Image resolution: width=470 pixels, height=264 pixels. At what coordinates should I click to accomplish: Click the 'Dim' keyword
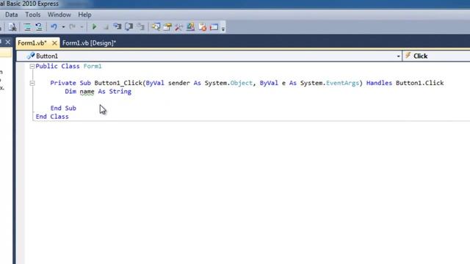pyautogui.click(x=70, y=92)
